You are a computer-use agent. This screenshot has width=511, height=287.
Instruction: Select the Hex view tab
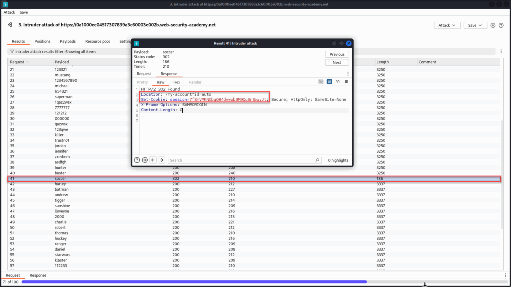pos(177,82)
